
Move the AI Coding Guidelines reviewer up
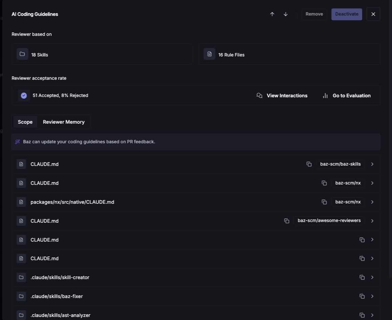tap(272, 14)
